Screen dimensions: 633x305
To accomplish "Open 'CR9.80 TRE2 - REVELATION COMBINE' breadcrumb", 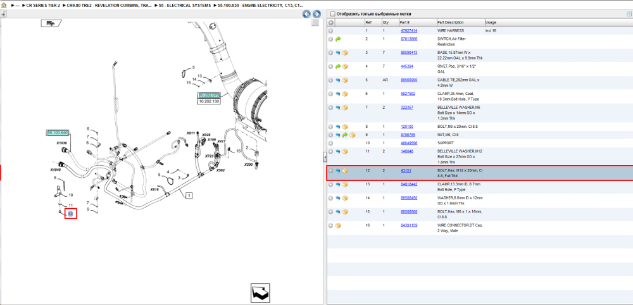I will point(109,6).
